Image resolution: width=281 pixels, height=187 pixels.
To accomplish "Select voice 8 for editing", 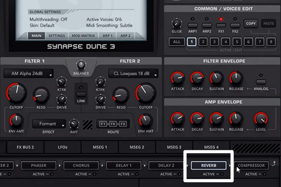I will click(271, 42).
